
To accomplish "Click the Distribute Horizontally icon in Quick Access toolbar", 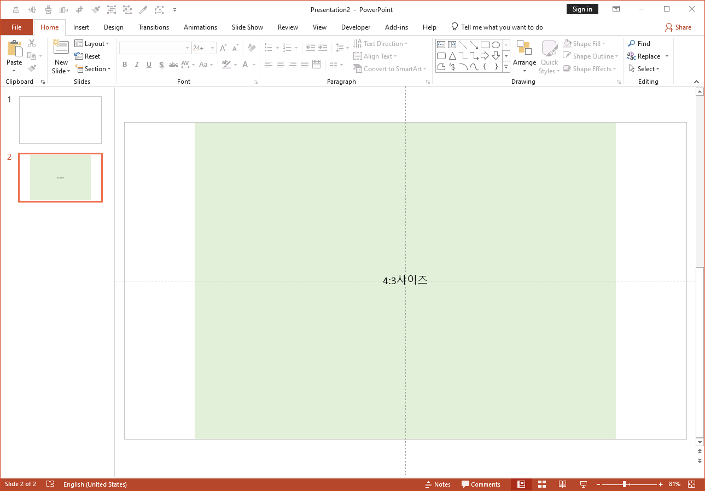I will click(x=64, y=10).
